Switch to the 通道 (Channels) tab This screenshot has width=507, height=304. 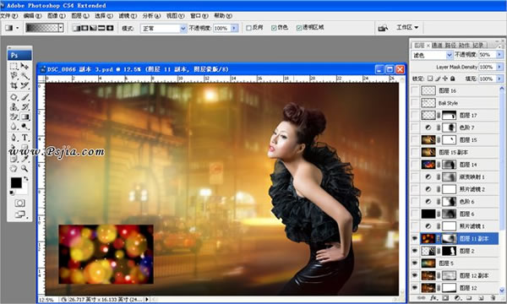(x=437, y=46)
